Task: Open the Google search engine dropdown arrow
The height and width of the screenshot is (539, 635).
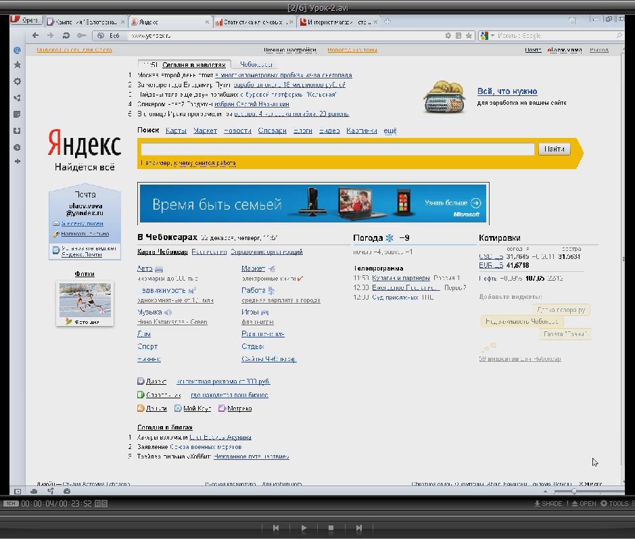Action: [x=493, y=36]
